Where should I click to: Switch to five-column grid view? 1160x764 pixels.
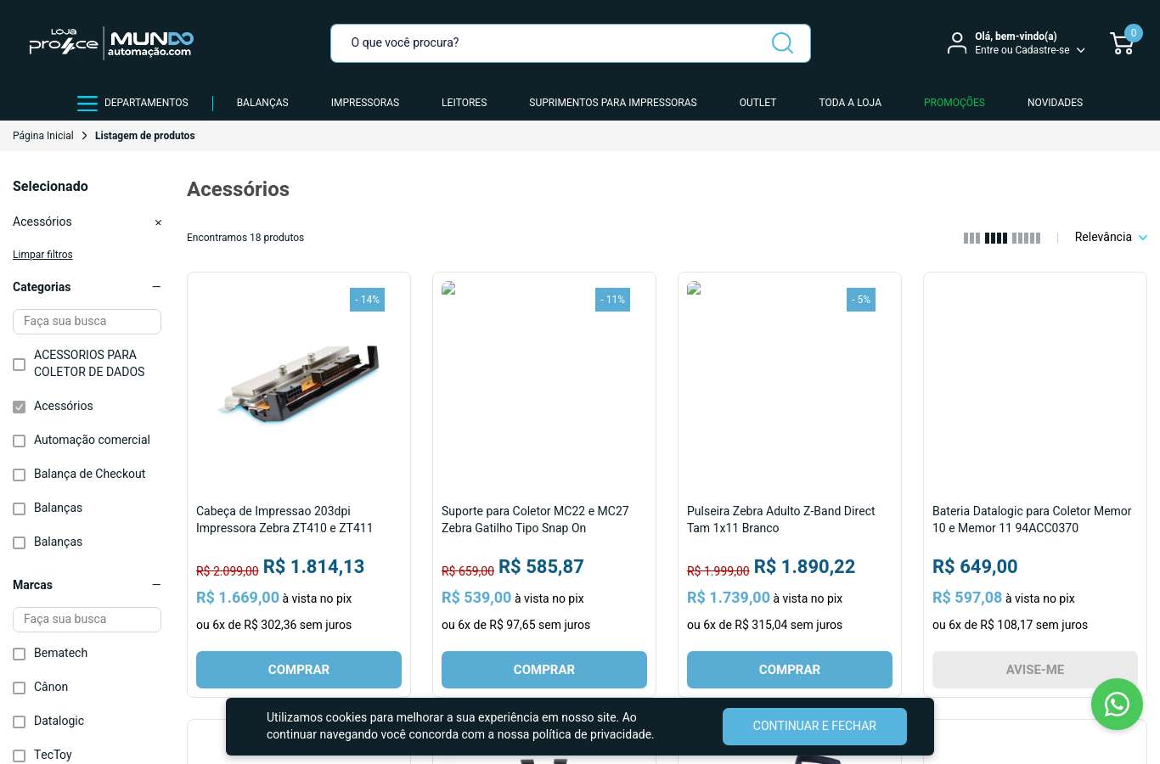(1026, 239)
